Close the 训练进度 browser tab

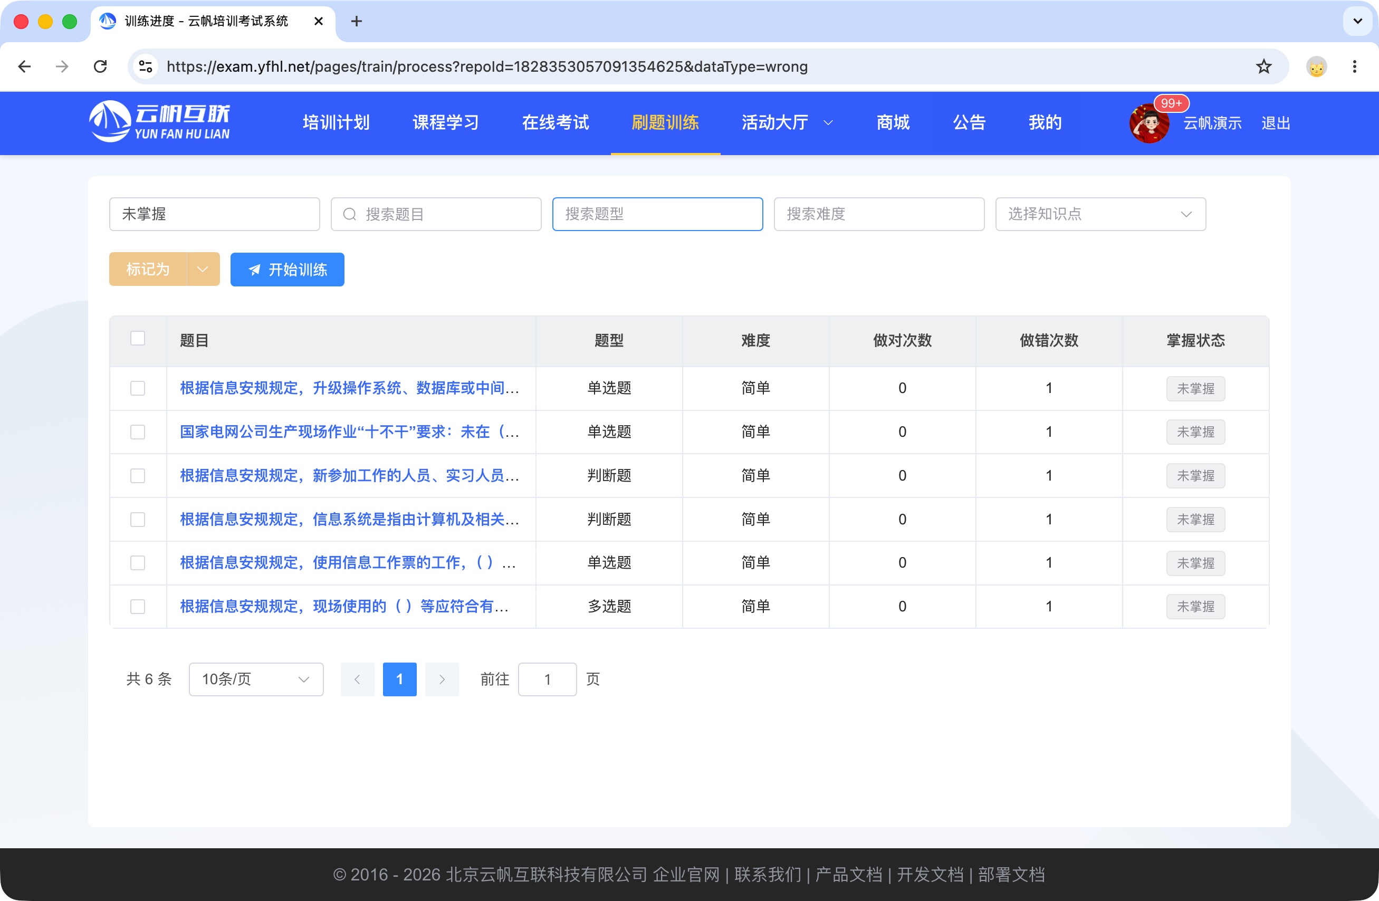tap(318, 22)
